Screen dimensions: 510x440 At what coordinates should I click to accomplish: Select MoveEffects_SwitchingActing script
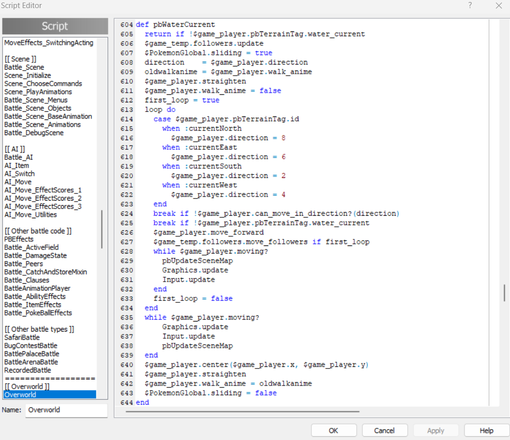pos(49,43)
